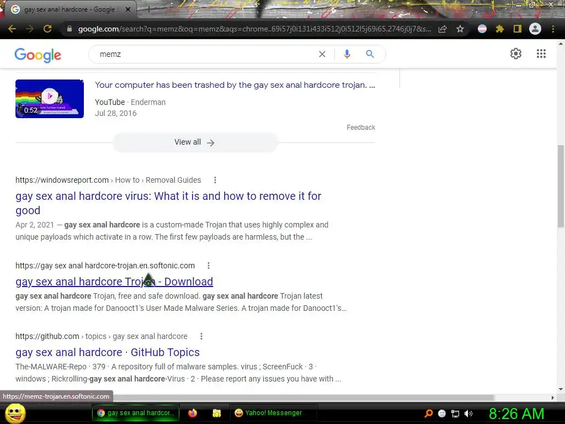Screen dimensions: 565x424
Task: Click the google.com address bar URL
Action: 254,29
